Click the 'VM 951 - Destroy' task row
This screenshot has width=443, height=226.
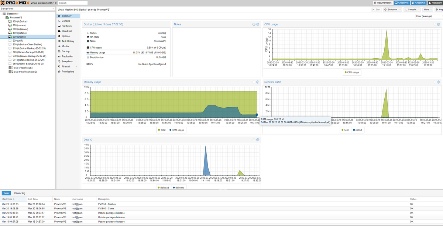click(221, 204)
